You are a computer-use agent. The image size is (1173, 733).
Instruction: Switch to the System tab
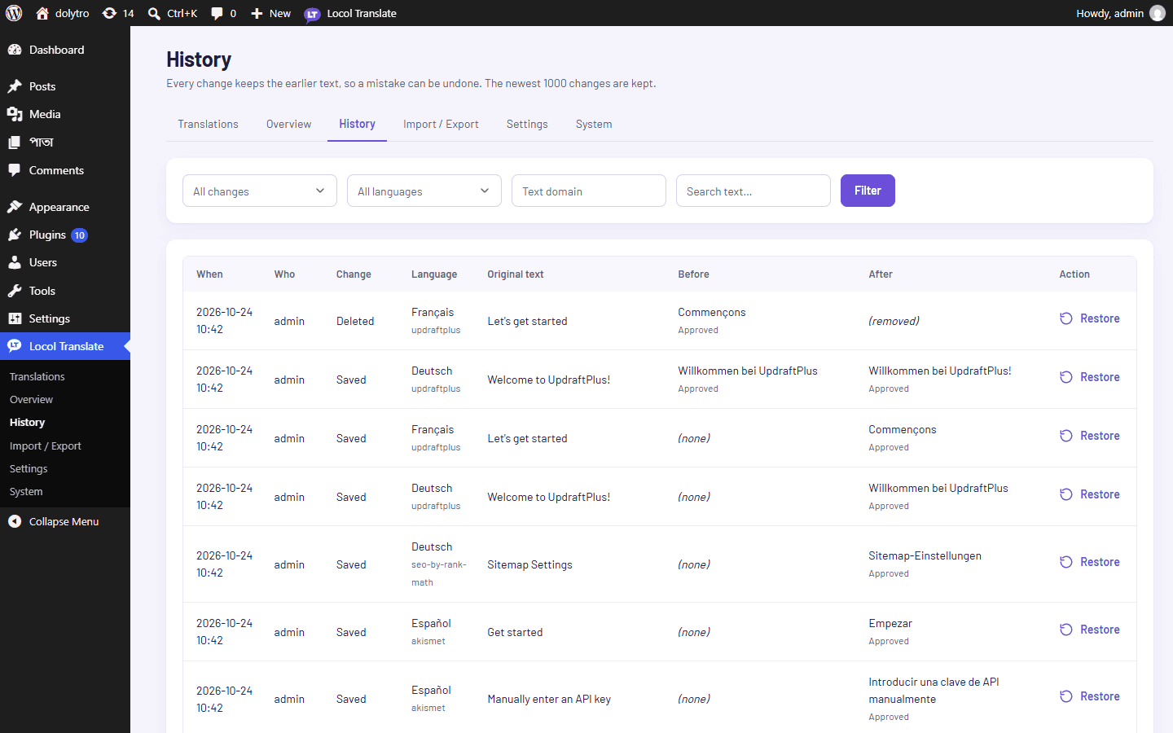tap(594, 124)
